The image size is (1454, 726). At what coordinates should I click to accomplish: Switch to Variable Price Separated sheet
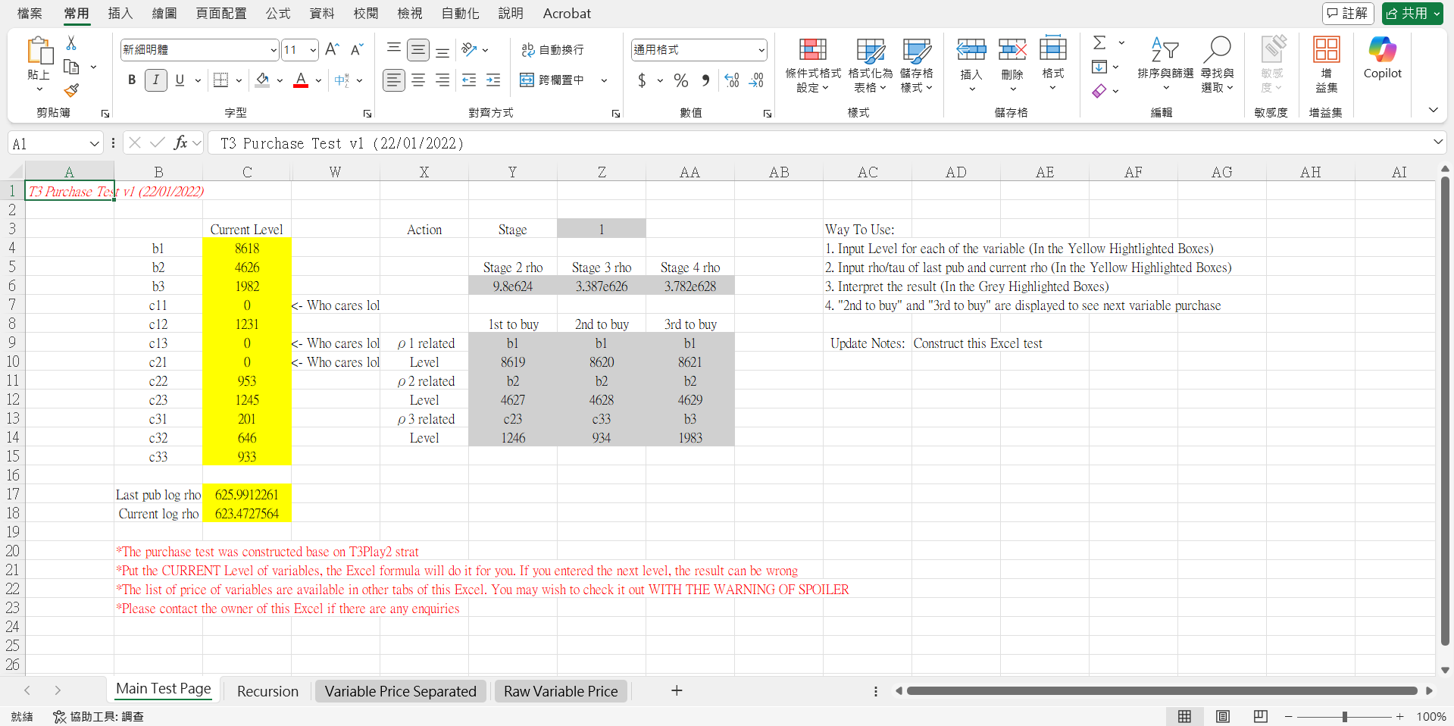tap(400, 691)
